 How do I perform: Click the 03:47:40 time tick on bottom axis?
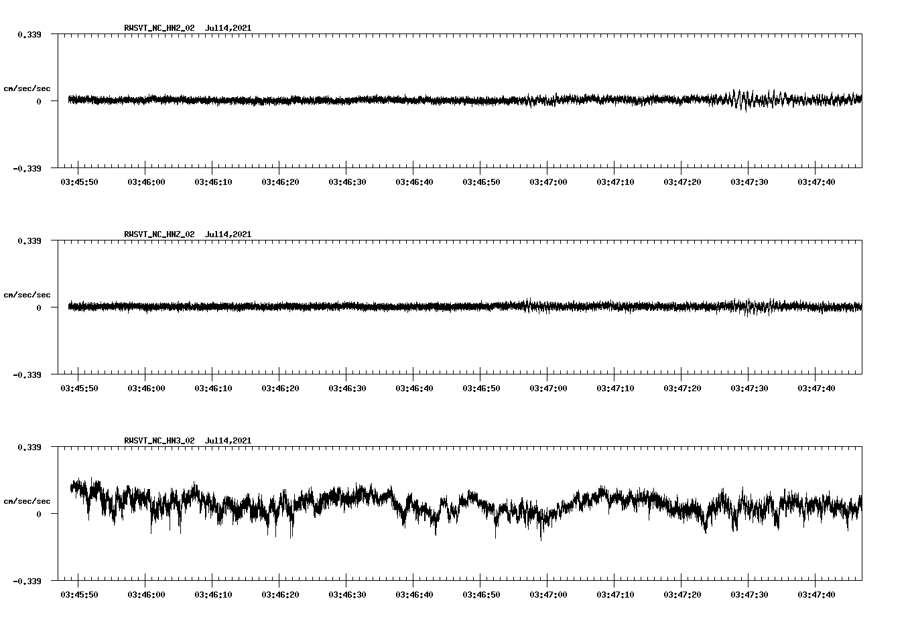pos(816,596)
